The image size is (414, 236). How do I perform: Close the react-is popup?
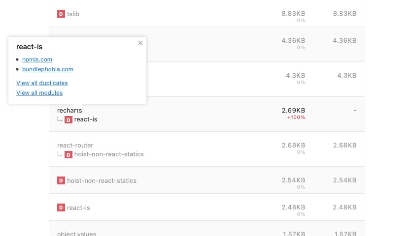tap(140, 43)
